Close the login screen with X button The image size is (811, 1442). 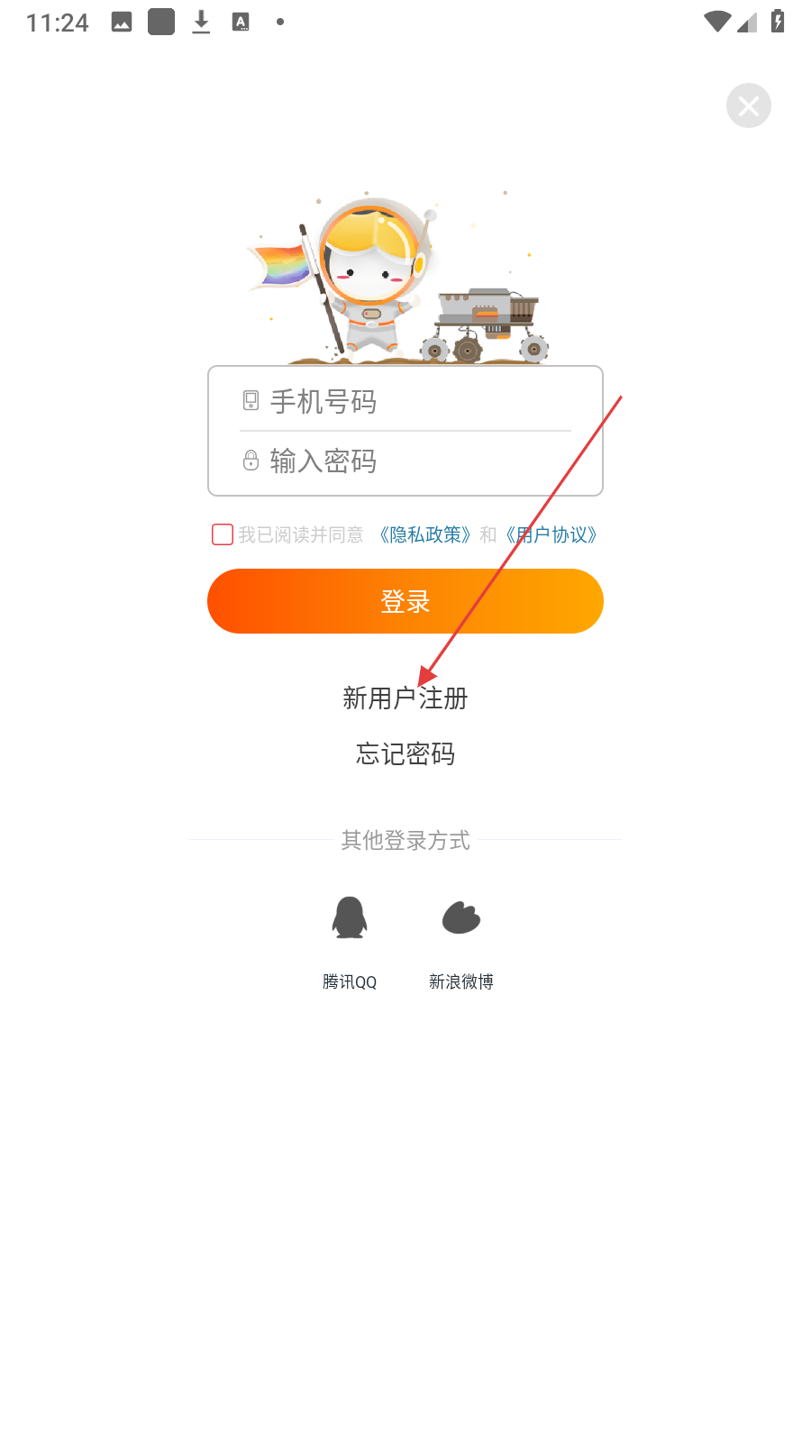(x=749, y=105)
